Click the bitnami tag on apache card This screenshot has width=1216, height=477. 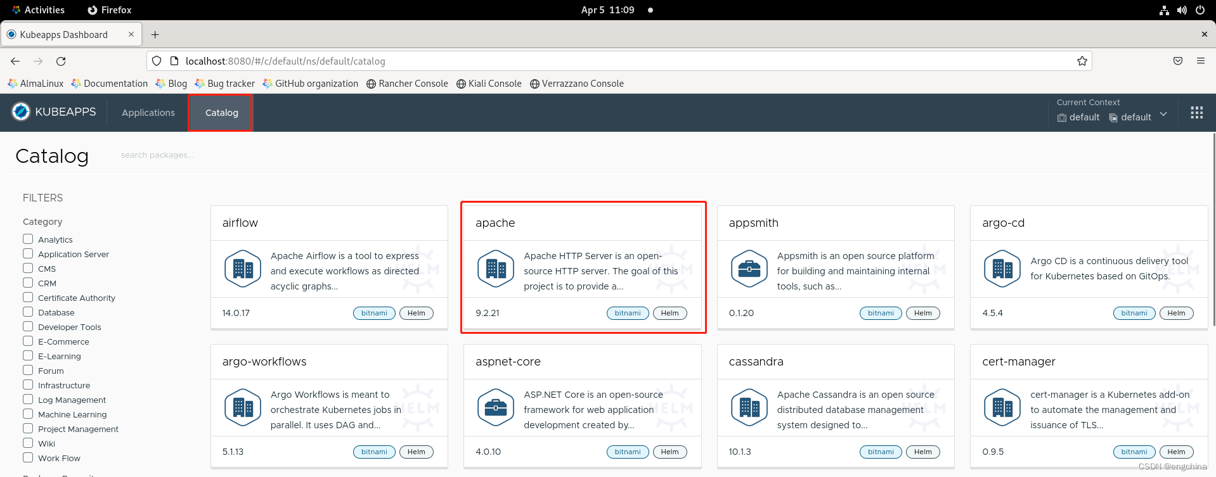[x=628, y=313]
